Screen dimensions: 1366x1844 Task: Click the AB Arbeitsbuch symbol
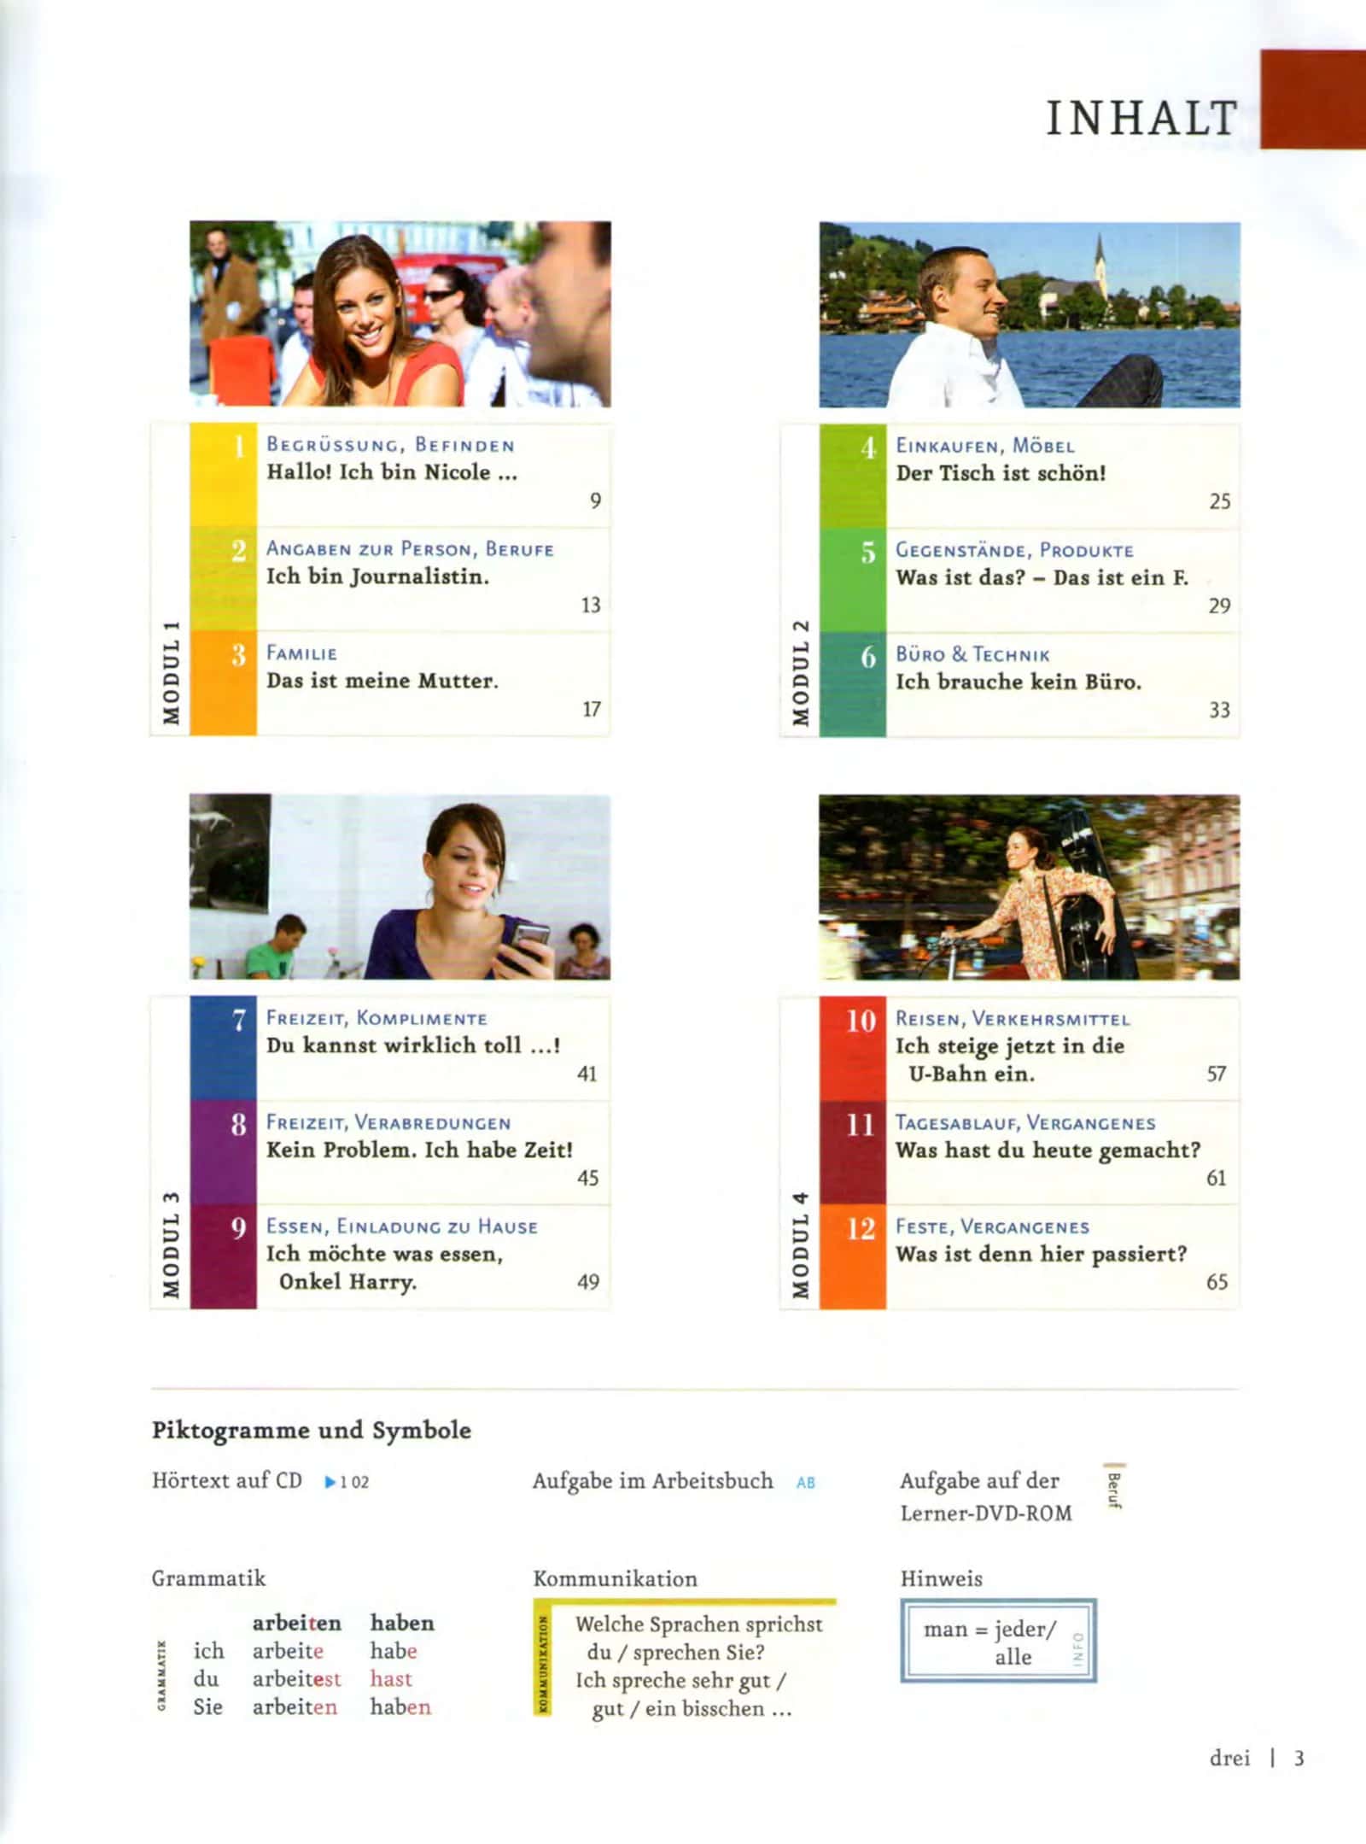(x=806, y=1483)
